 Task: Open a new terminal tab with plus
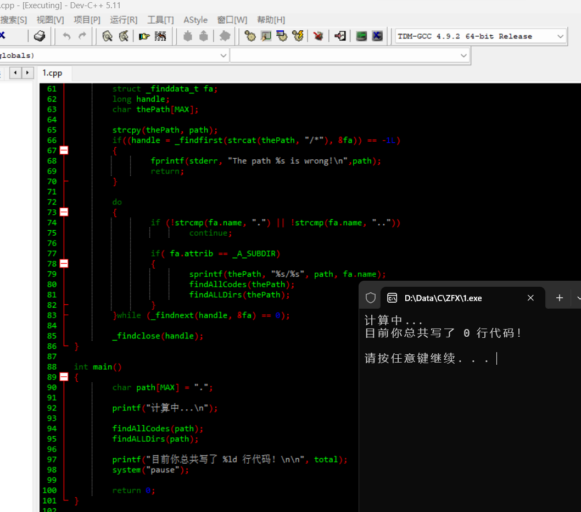click(559, 298)
